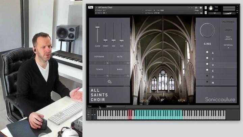Image resolution: width=243 pixels, height=137 pixels.
Task: Click the L link button beside Soprano slider
Action: [108, 63]
